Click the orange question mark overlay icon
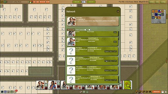This screenshot has height=94, width=168. [159, 17]
